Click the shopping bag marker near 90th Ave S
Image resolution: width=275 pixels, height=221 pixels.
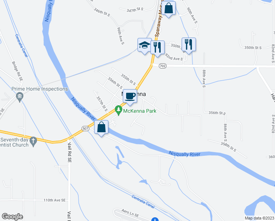coord(168,8)
